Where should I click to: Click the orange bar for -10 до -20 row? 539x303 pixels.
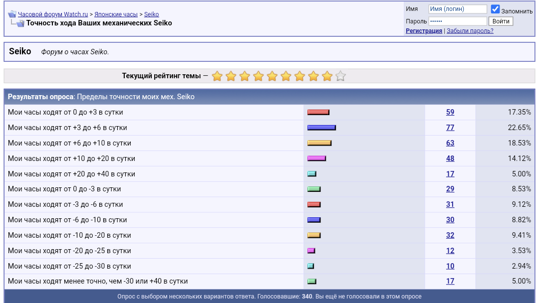coord(314,235)
